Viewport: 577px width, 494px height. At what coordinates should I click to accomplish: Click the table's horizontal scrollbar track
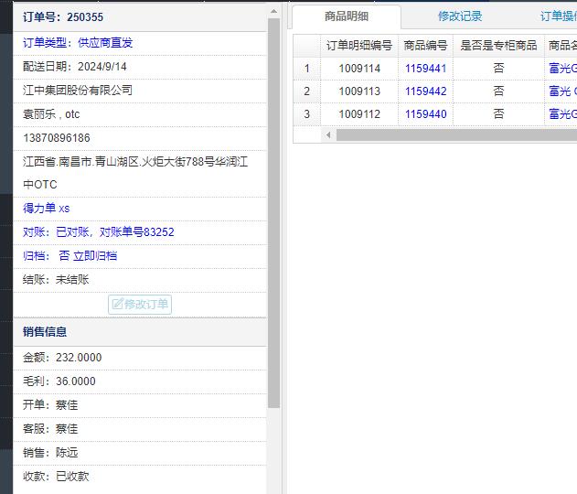pos(457,134)
